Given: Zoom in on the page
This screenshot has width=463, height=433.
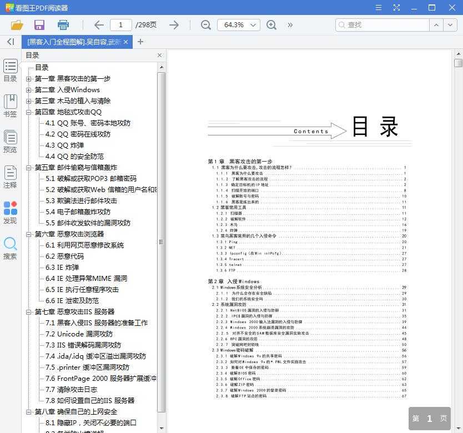Looking at the screenshot, I should (271, 25).
